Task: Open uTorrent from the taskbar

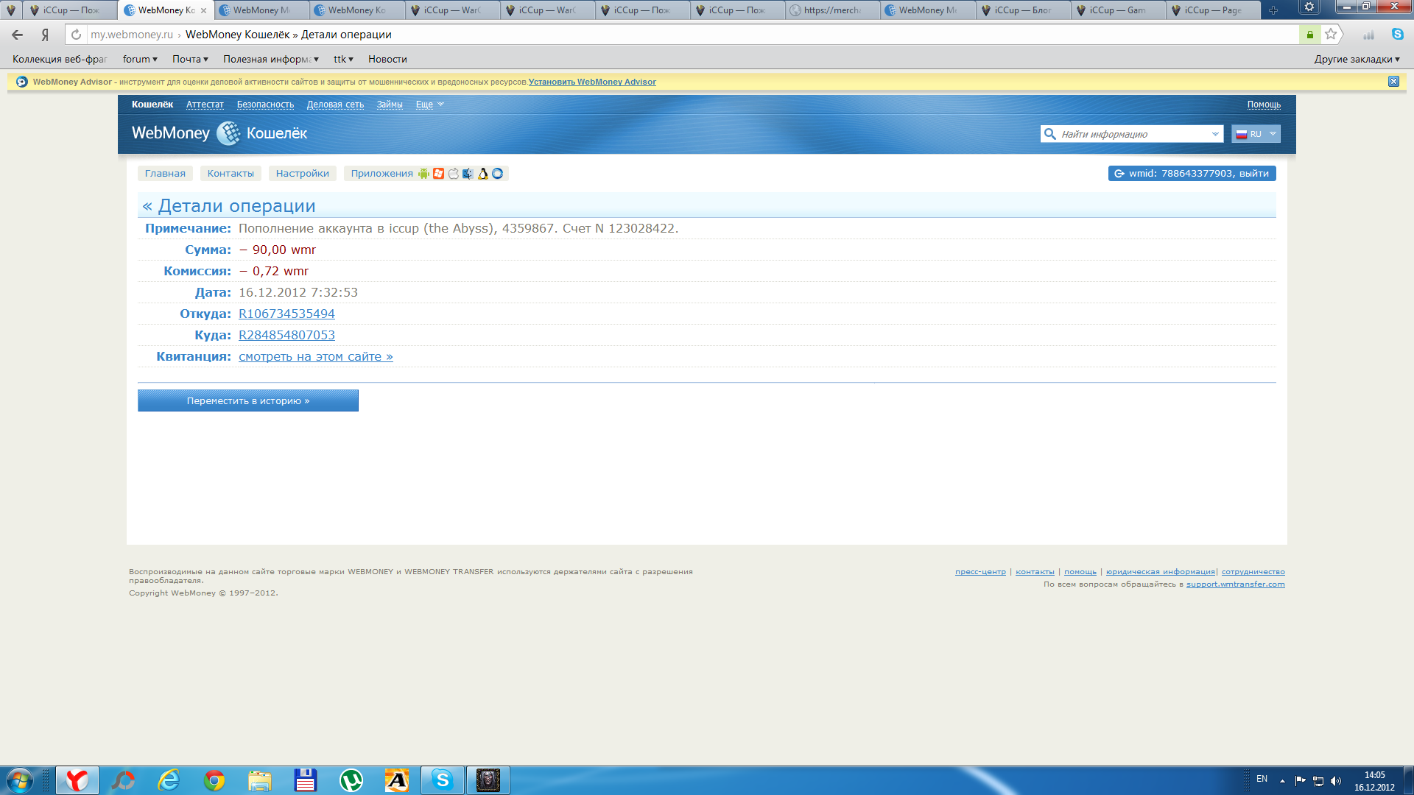Action: point(351,780)
